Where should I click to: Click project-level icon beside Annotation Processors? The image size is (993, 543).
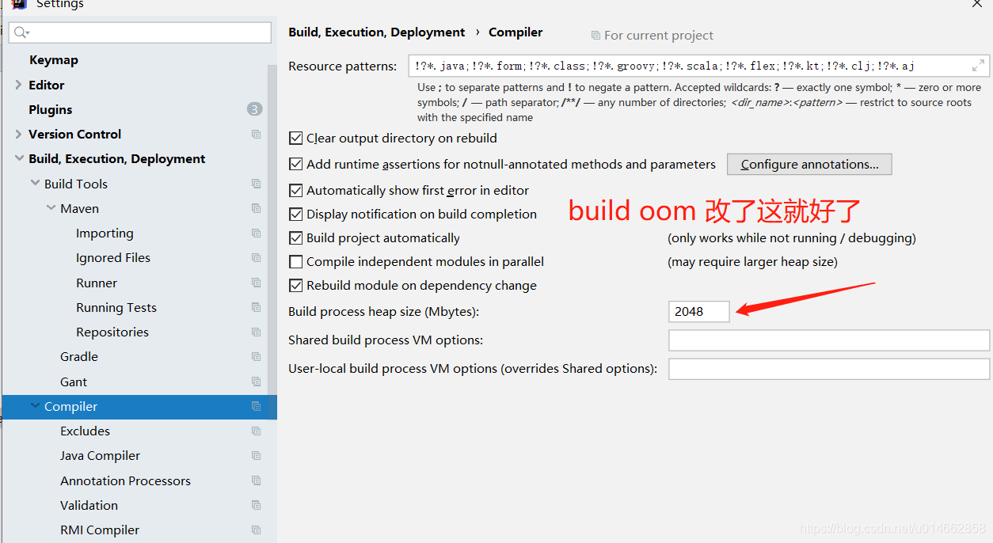[256, 480]
